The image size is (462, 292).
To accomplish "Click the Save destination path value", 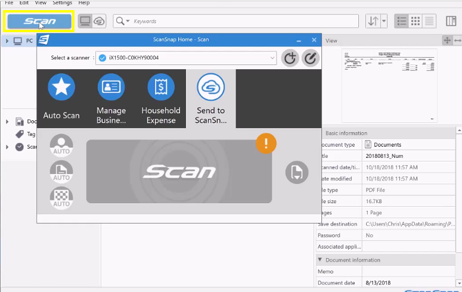I will (x=410, y=224).
